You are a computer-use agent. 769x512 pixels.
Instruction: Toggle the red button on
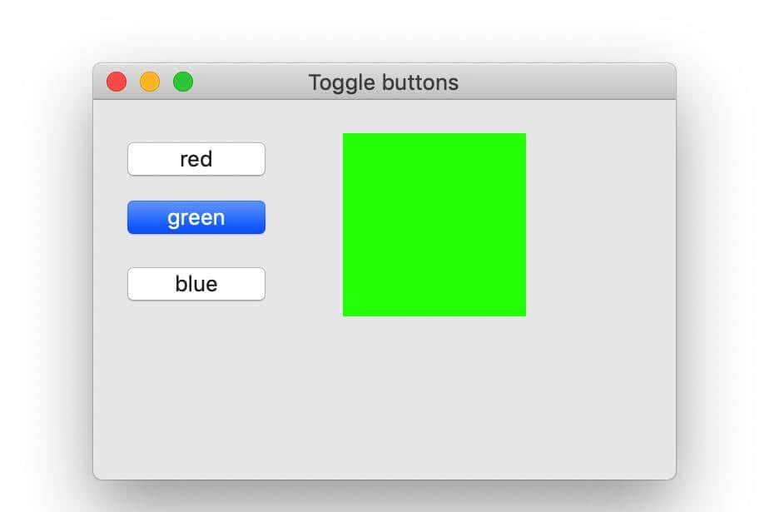click(196, 159)
